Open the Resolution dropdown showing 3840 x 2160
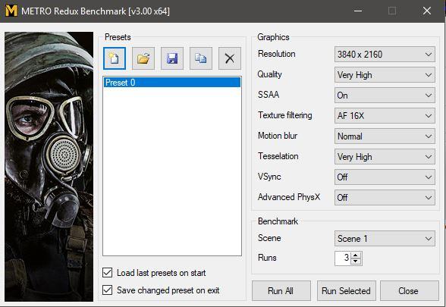 [x=385, y=55]
